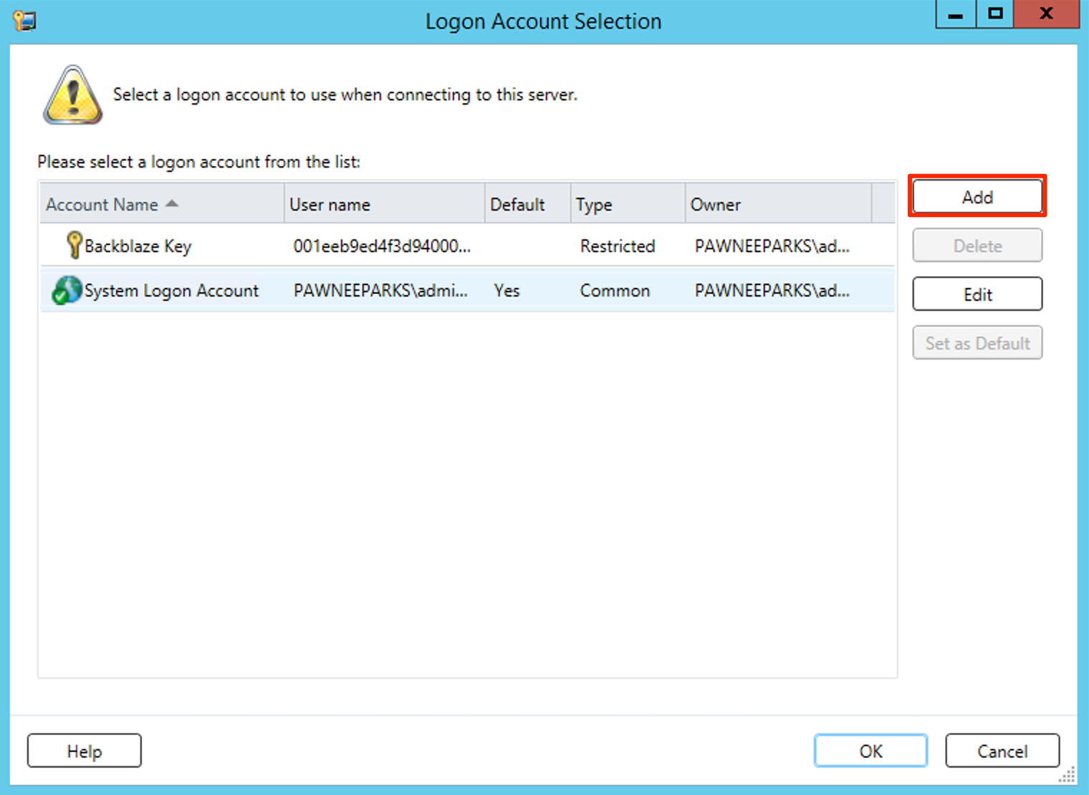Screen dimensions: 1089x795
Task: Click the Add button
Action: [x=977, y=197]
